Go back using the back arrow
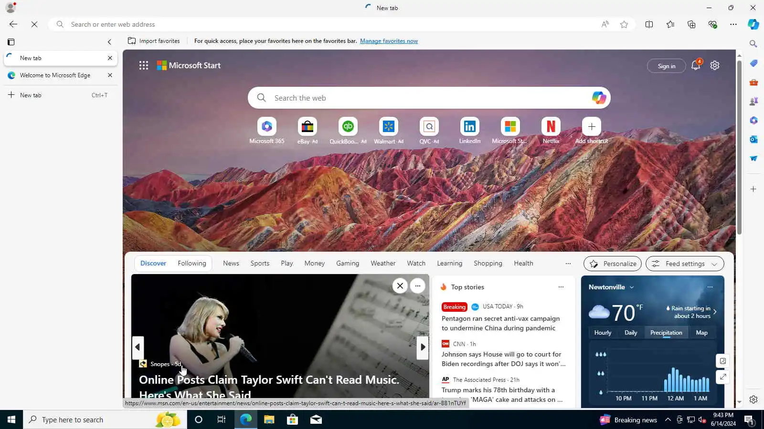This screenshot has height=429, width=764. 13,24
